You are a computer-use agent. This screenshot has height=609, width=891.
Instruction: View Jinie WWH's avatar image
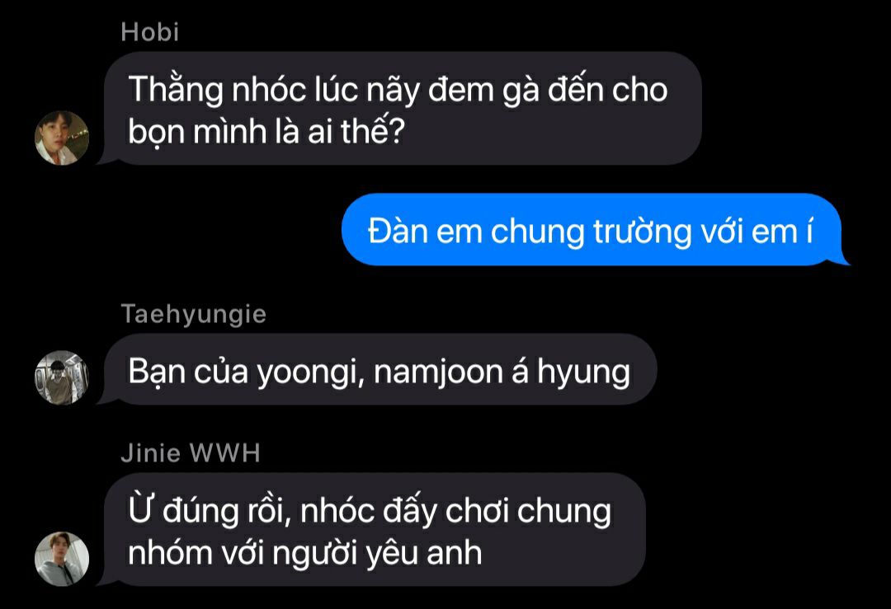[62, 559]
